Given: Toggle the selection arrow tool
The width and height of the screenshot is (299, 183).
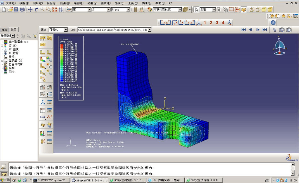Looking at the screenshot, I should point(197,9).
